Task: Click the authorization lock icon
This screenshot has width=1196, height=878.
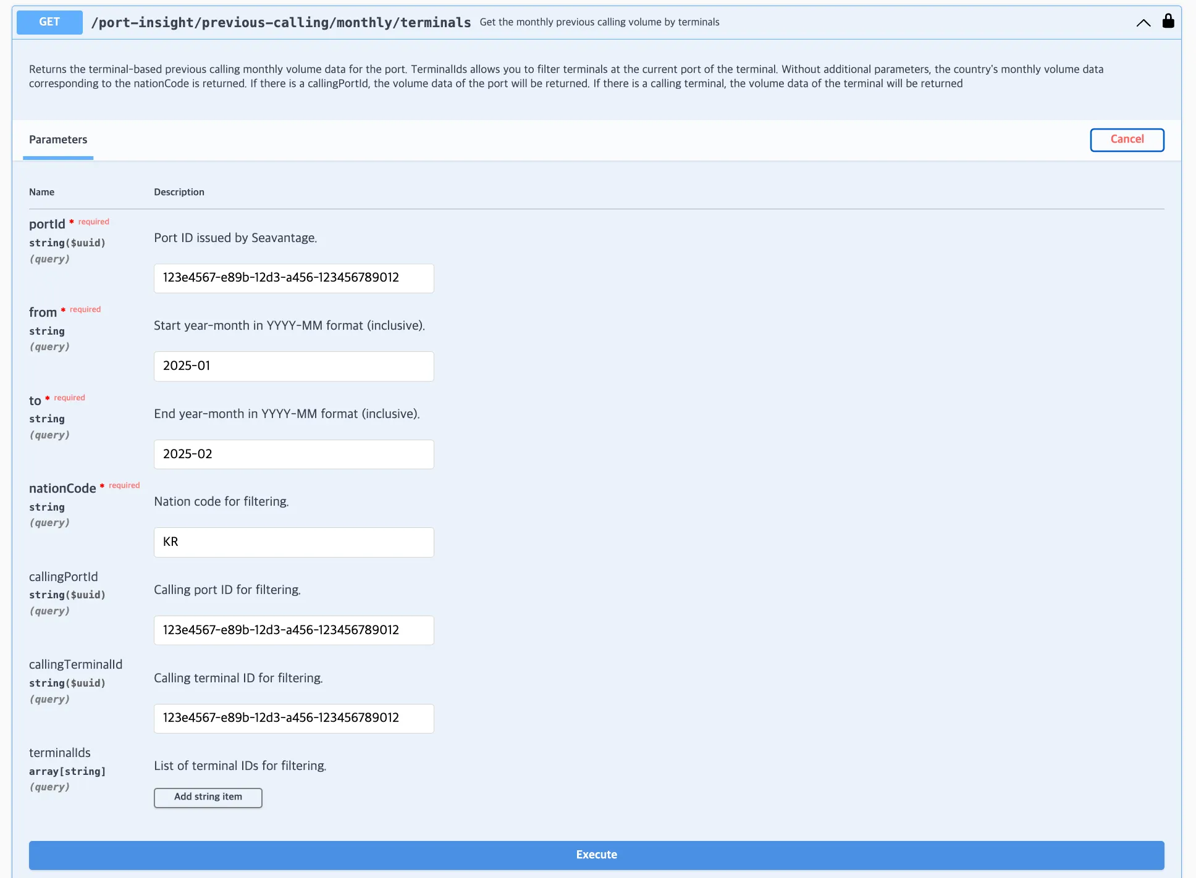Action: coord(1168,22)
